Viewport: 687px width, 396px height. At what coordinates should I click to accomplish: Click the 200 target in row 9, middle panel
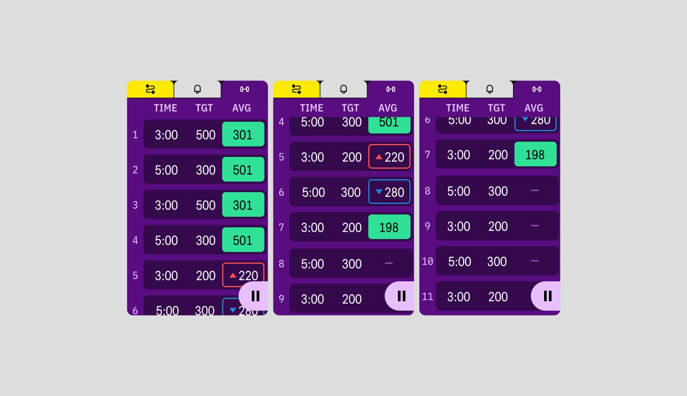click(x=352, y=299)
